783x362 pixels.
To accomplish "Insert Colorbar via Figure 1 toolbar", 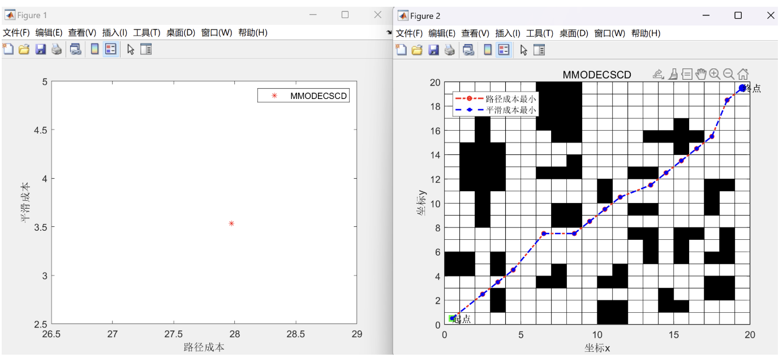I will point(94,50).
